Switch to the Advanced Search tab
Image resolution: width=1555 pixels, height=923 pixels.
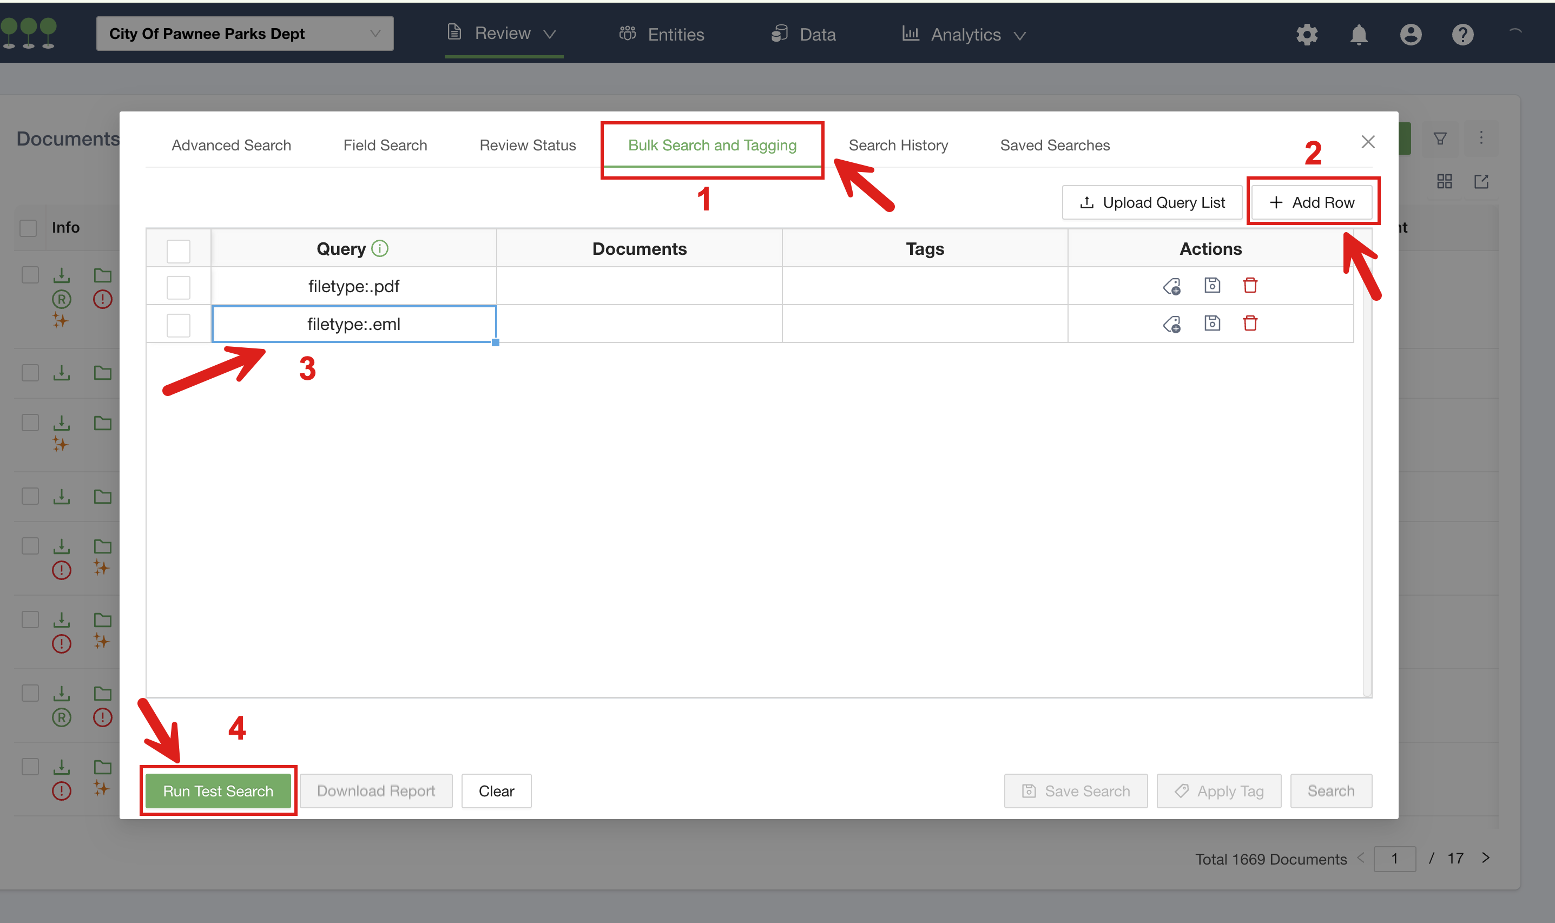[x=232, y=144]
